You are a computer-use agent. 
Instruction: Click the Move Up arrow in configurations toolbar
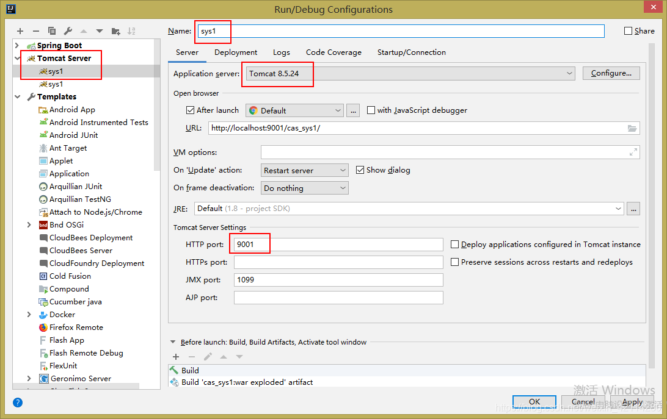pos(84,31)
